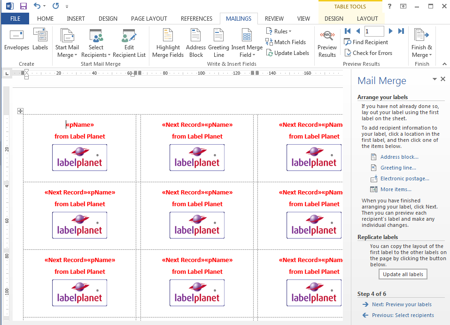Screen dimensions: 450x325
Task: Click inside the record number field
Action: click(374, 31)
